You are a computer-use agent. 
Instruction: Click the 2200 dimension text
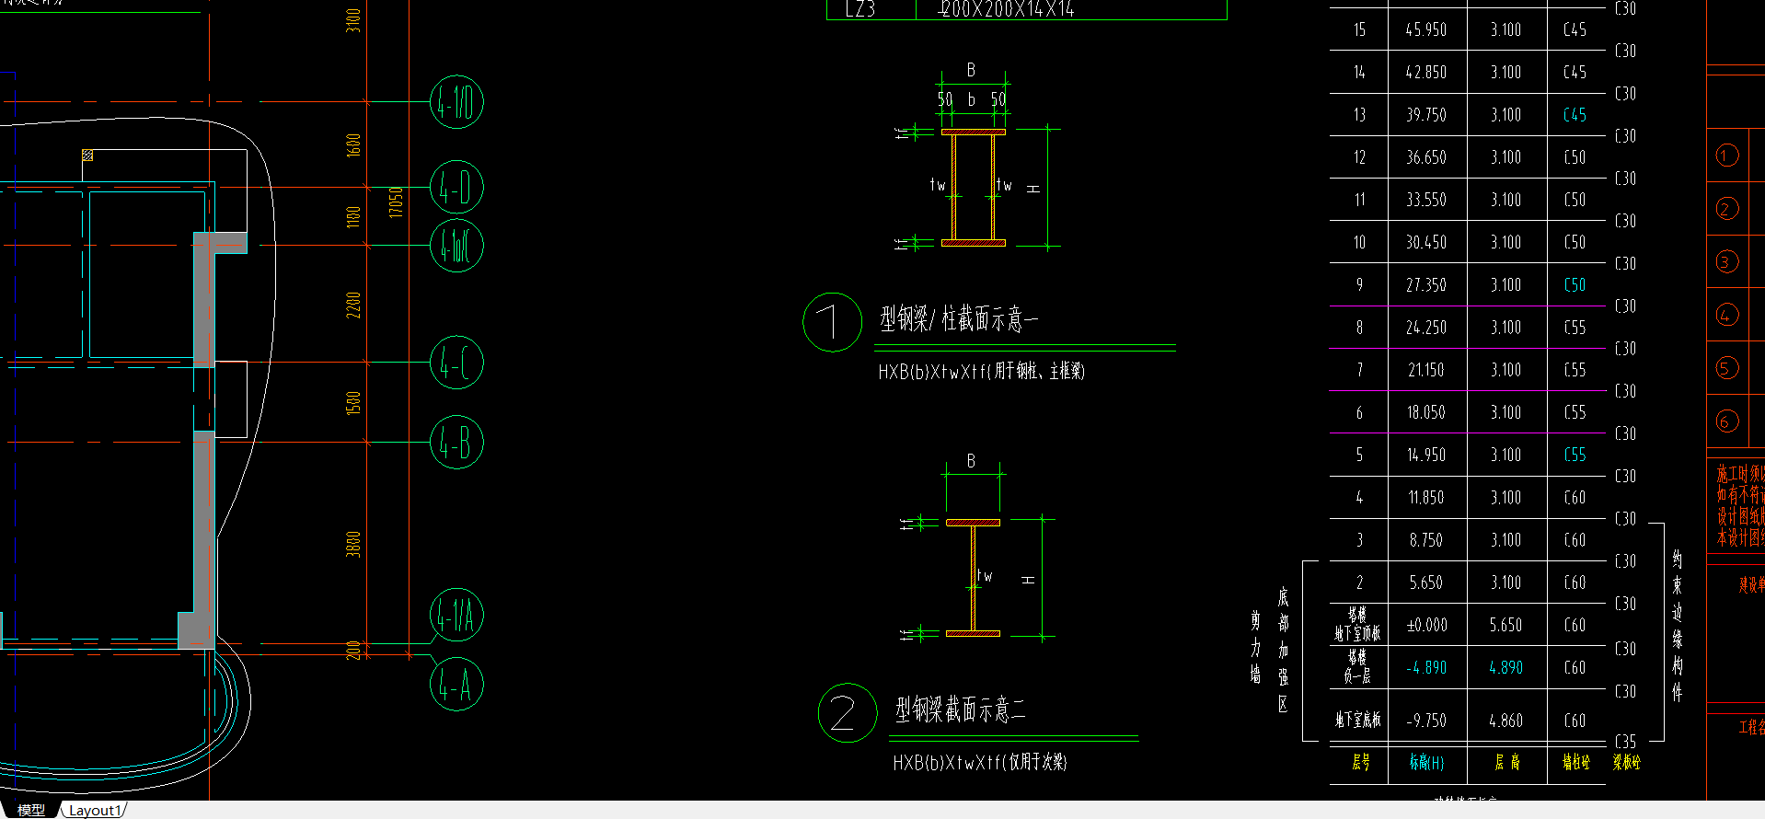(353, 305)
